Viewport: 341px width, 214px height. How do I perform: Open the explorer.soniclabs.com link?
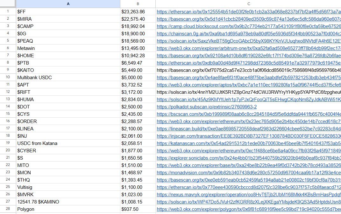249,158
